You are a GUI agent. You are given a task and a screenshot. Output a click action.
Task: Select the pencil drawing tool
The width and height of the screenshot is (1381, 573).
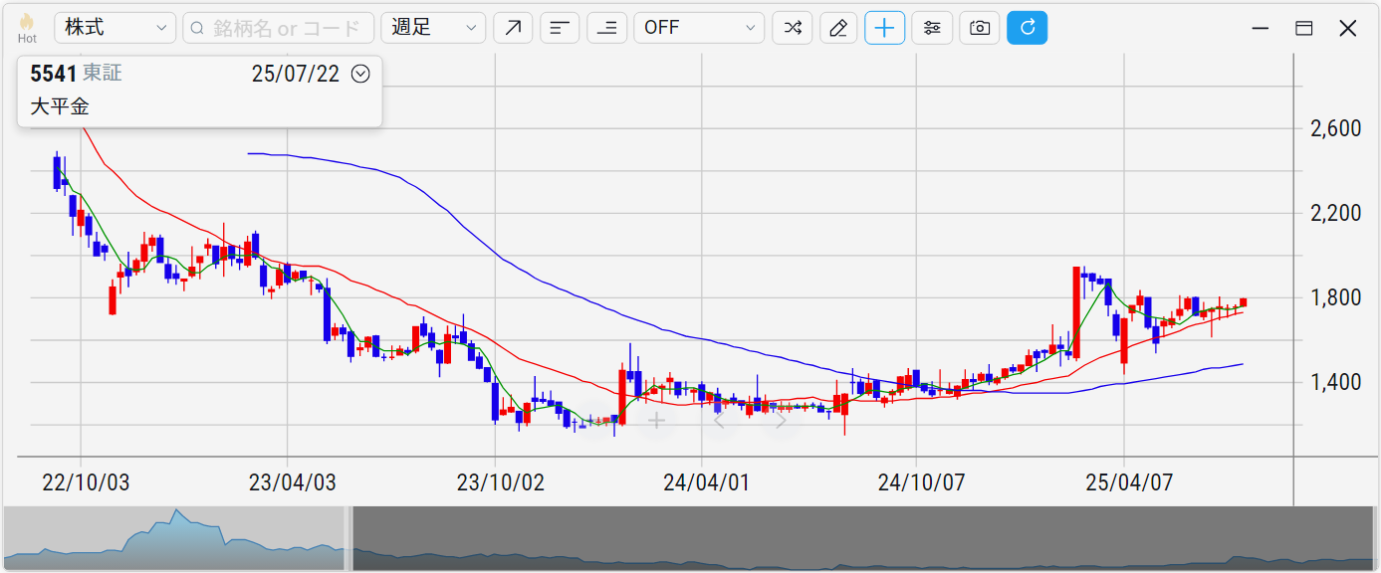pos(838,28)
